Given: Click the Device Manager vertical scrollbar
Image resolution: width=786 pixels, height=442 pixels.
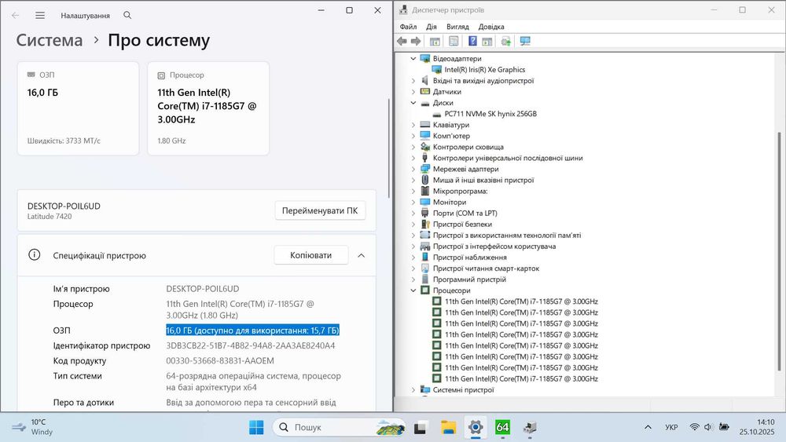Looking at the screenshot, I should coord(780,251).
